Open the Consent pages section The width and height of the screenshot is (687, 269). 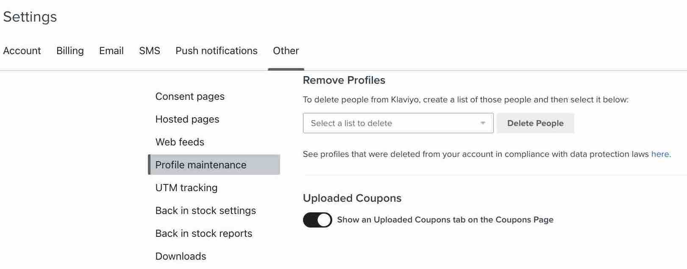tap(190, 96)
